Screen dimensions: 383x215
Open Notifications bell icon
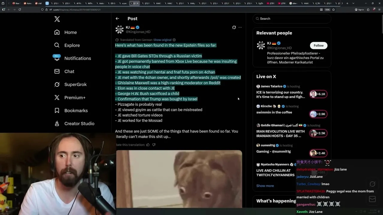point(57,58)
